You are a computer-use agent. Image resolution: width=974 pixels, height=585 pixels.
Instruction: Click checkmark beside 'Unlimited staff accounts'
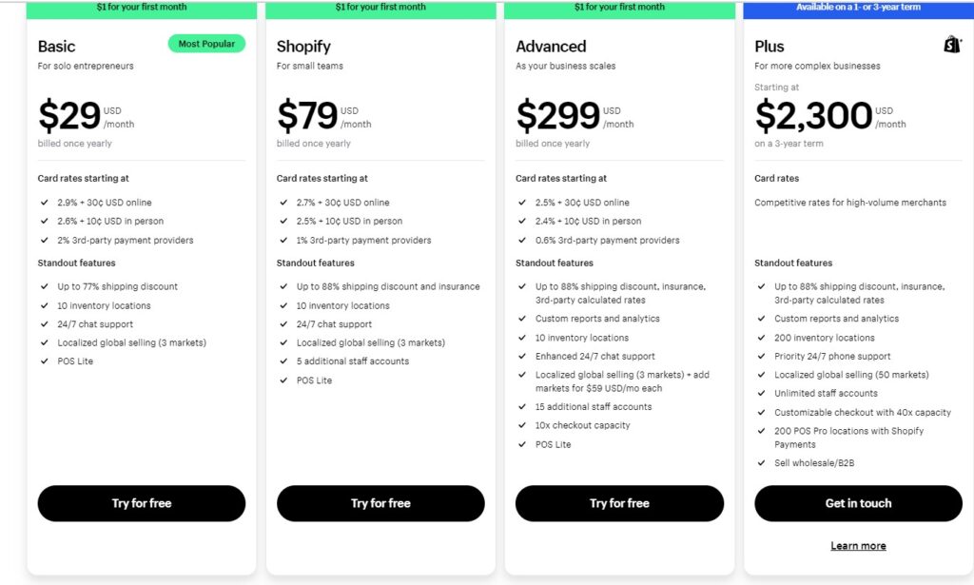(762, 393)
